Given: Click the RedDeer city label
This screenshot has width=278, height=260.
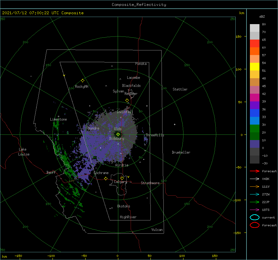Looking at the screenshot, I should point(131,94).
